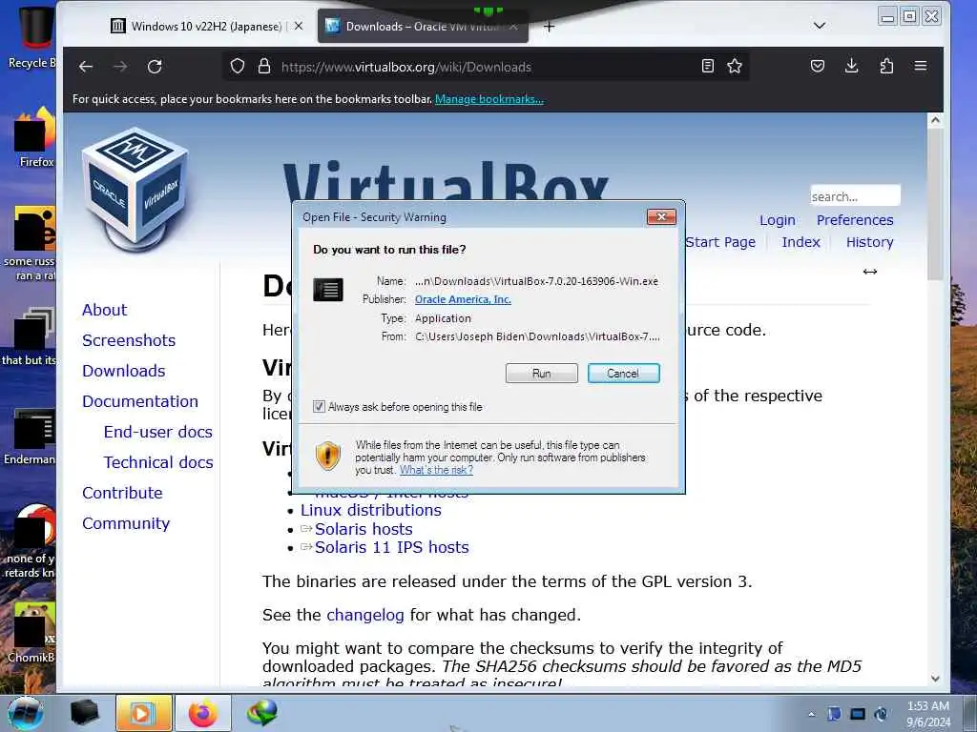977x732 pixels.
Task: Click the VirtualBox cube logo
Action: [135, 189]
